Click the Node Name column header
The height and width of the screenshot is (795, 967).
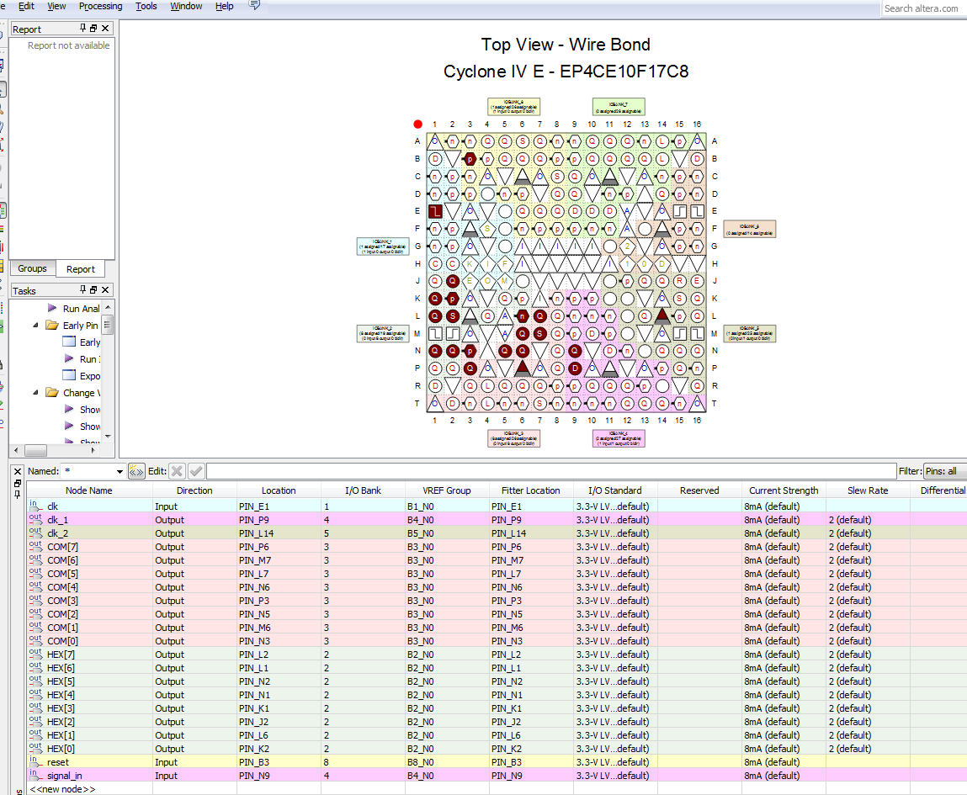pos(89,490)
